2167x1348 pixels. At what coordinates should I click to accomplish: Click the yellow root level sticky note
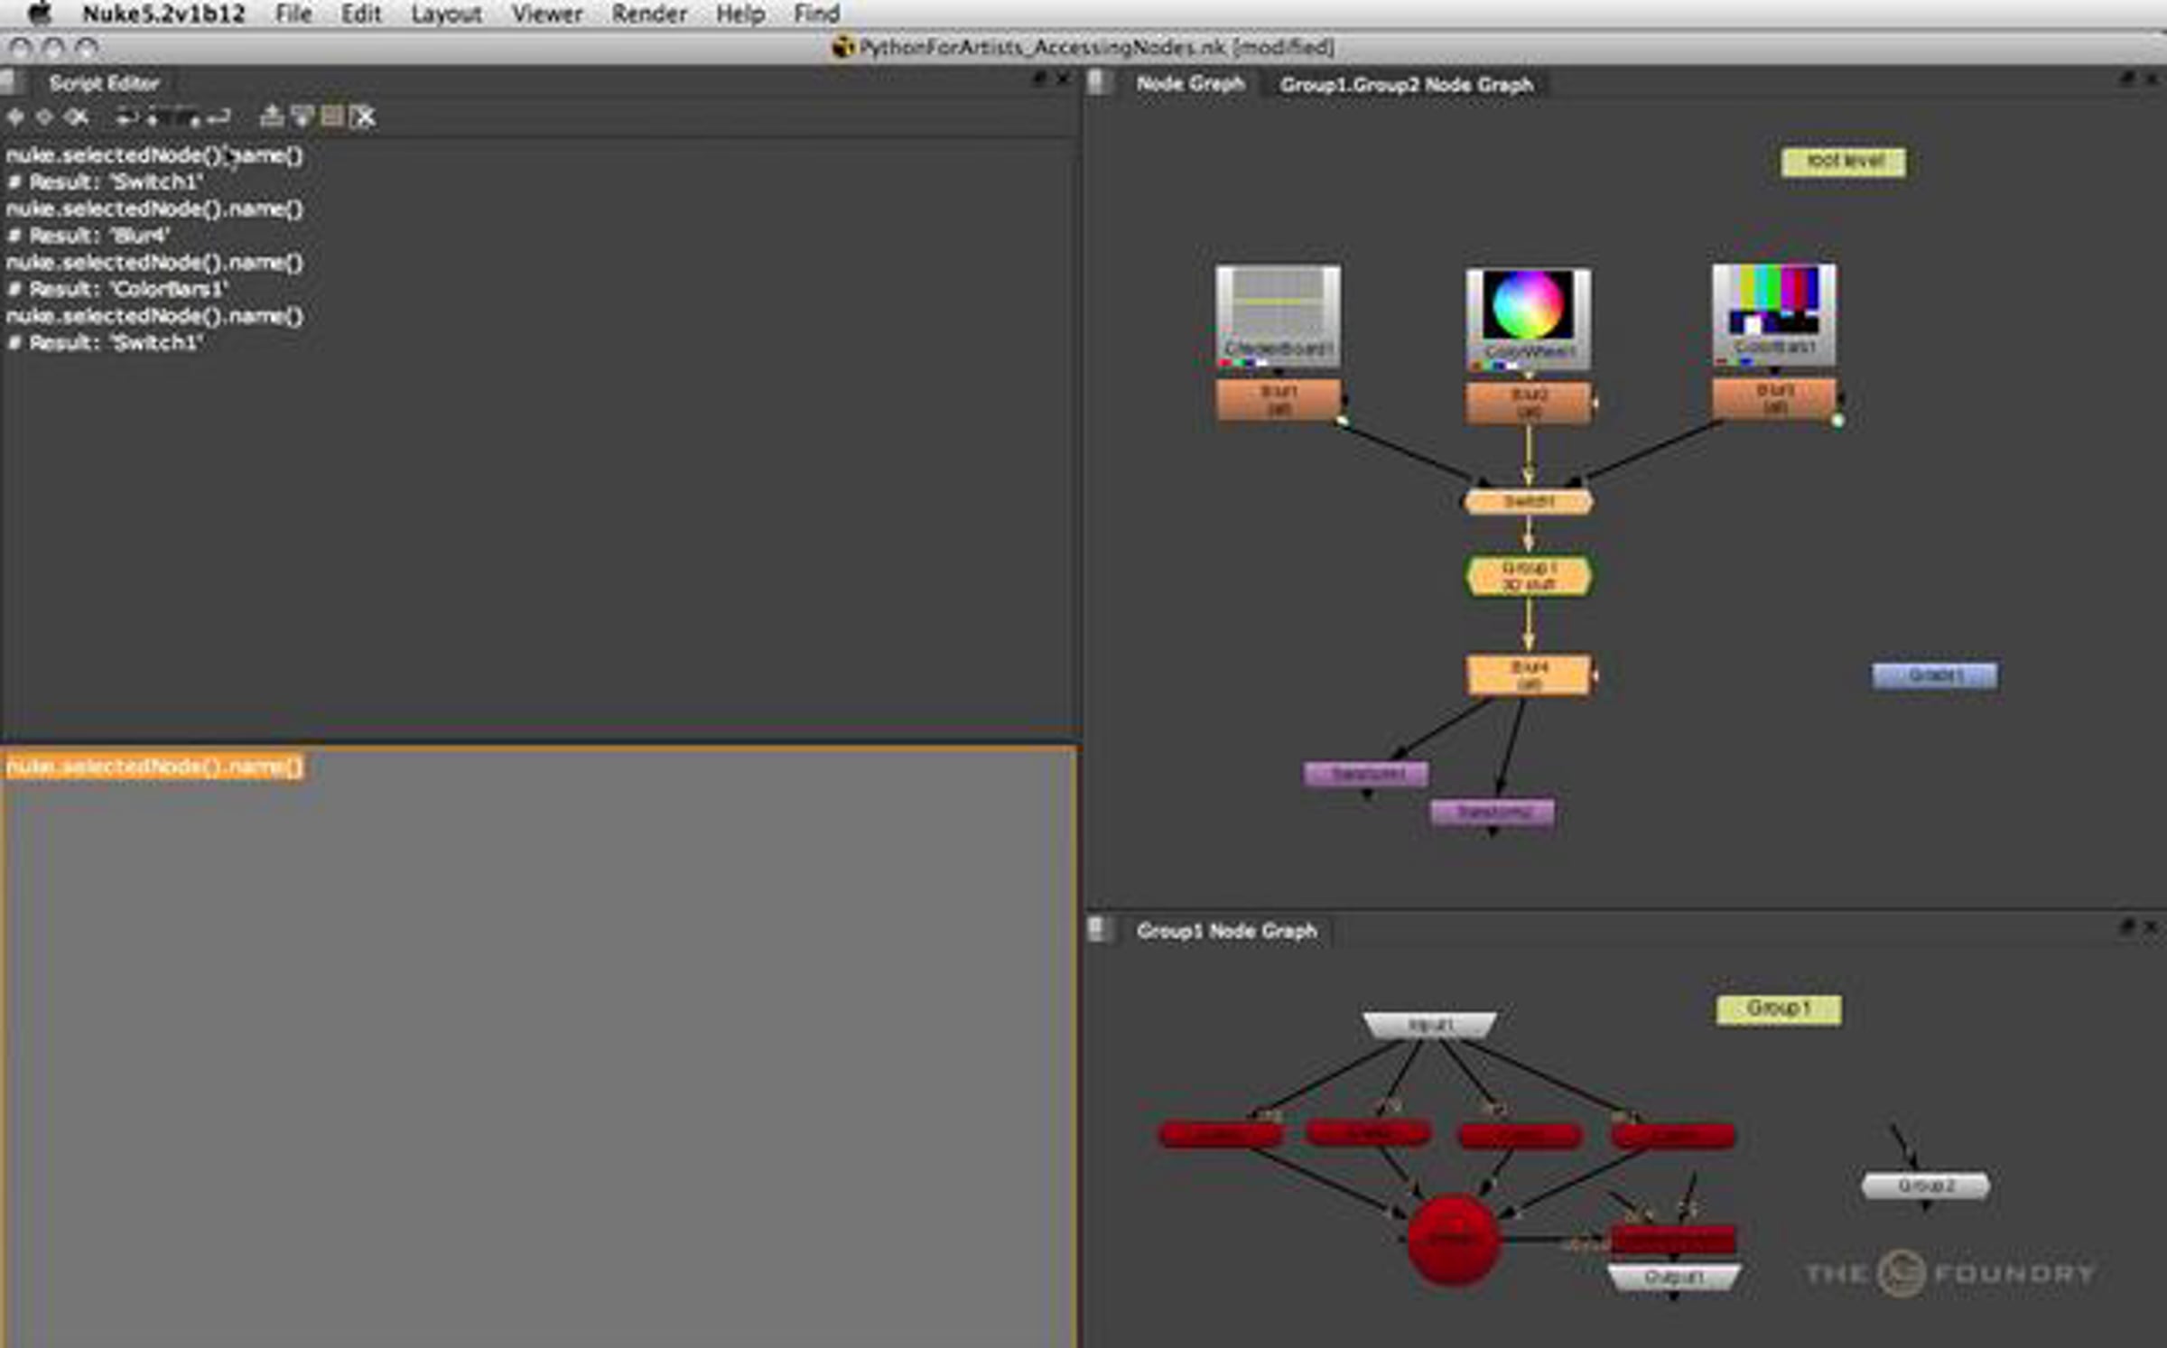click(x=1844, y=163)
